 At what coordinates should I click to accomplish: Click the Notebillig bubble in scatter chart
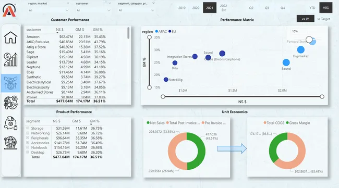click(x=166, y=80)
